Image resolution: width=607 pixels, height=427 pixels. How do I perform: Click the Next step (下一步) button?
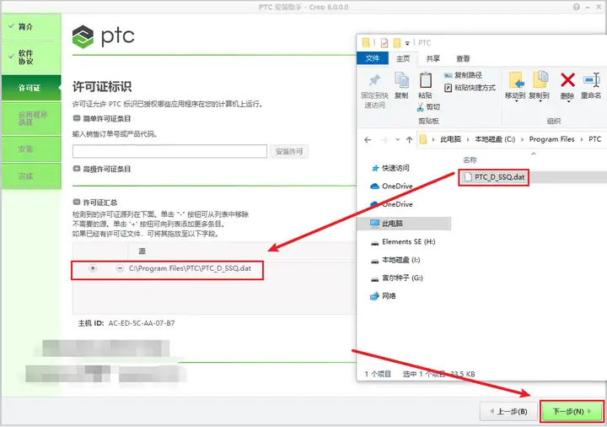tap(572, 411)
